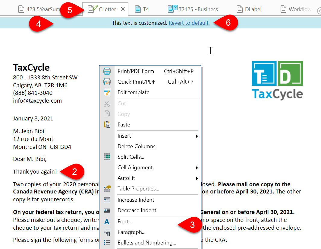The width and height of the screenshot is (321, 249).
Task: Switch to the T2125 - Business tab
Action: 193,9
